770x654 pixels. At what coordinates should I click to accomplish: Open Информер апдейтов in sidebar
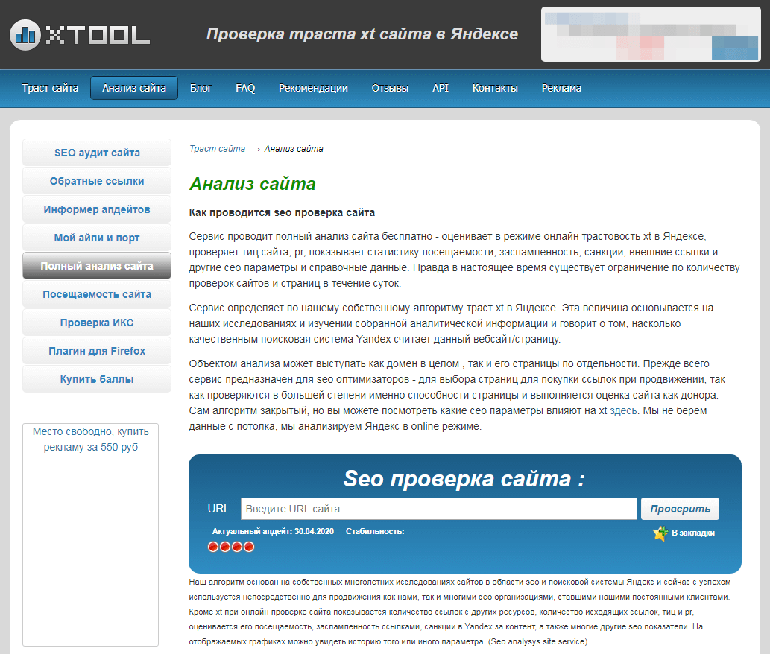pyautogui.click(x=97, y=209)
